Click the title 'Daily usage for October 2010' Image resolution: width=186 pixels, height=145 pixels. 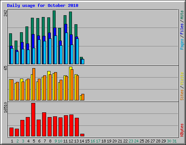43,5
